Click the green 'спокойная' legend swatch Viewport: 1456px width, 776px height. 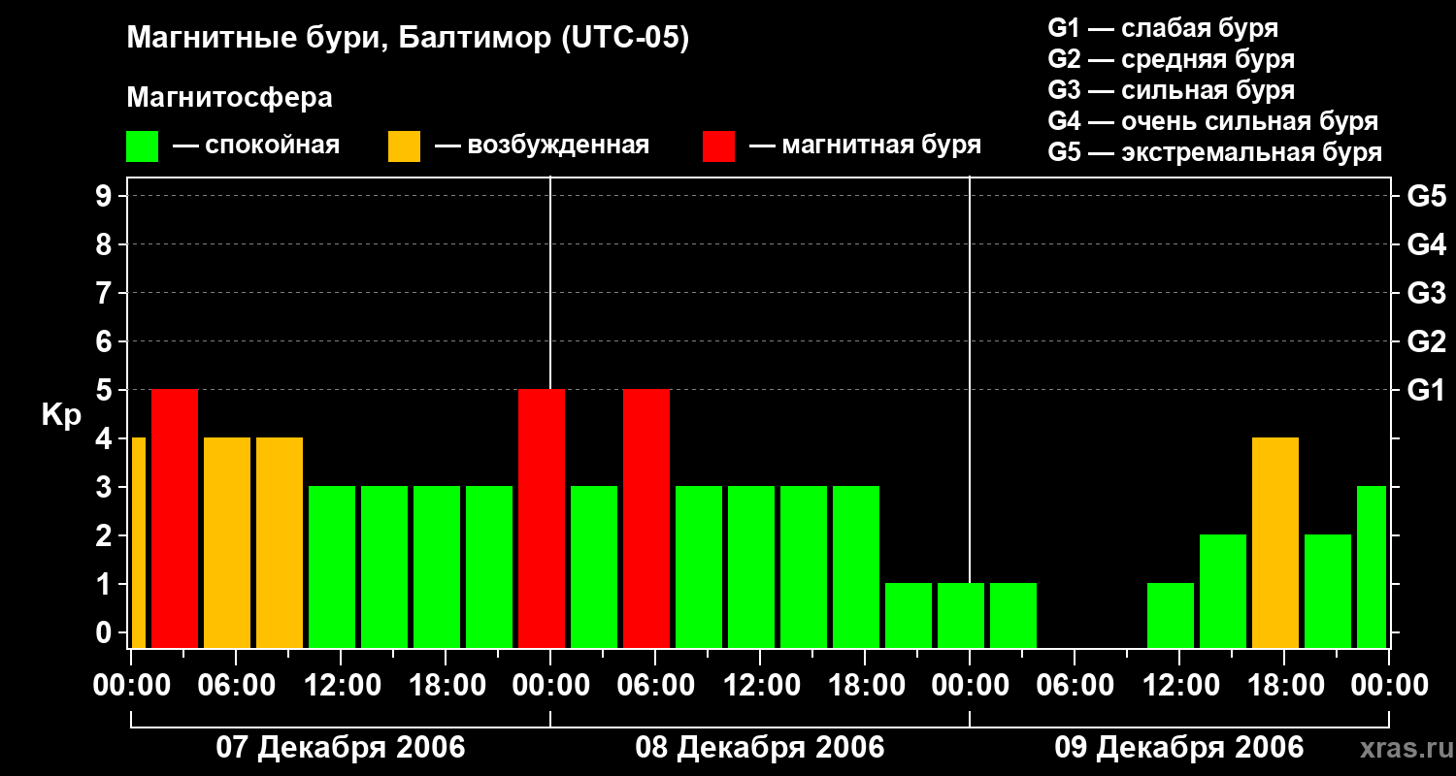[142, 146]
